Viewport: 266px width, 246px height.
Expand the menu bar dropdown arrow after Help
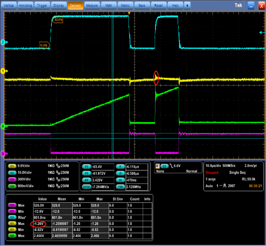coord(188,6)
